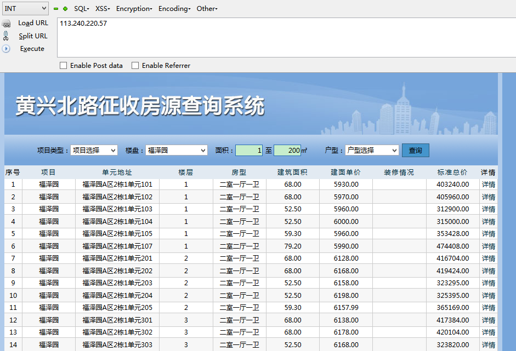Click total price 365169.00
This screenshot has height=351, width=516.
coord(452,308)
